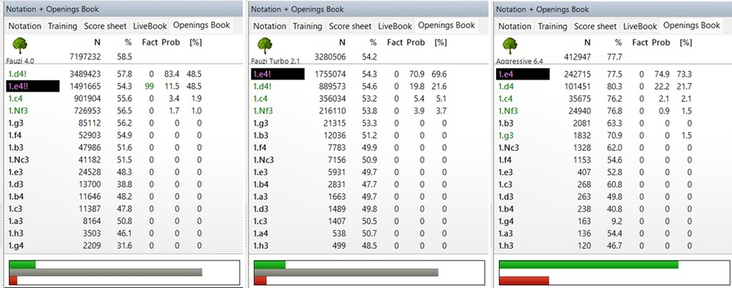The height and width of the screenshot is (288, 732).
Task: Select move 1.h3 in Aggressive 6.4 book
Action: click(x=506, y=246)
